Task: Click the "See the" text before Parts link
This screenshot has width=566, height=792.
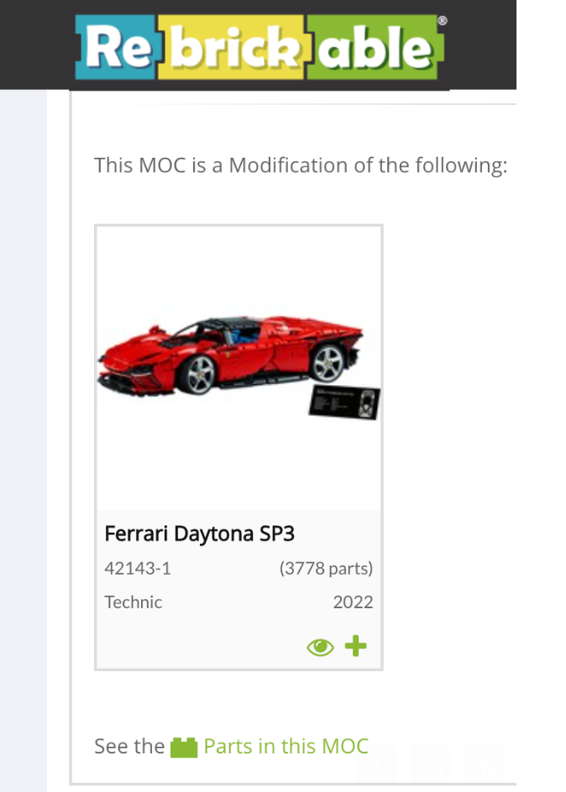Action: [x=129, y=746]
